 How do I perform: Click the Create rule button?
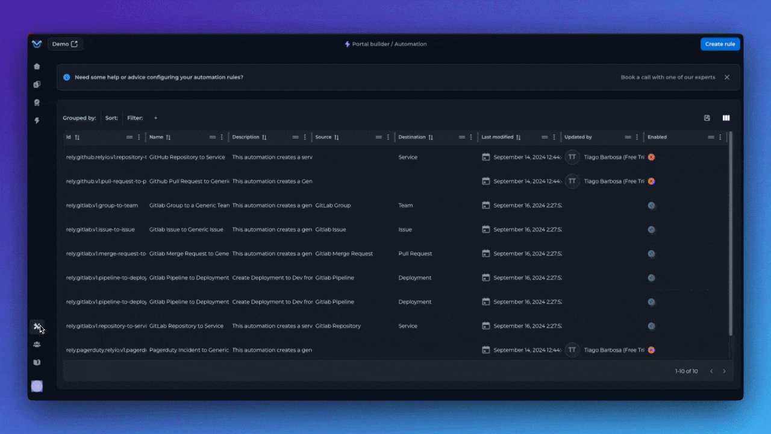[720, 44]
